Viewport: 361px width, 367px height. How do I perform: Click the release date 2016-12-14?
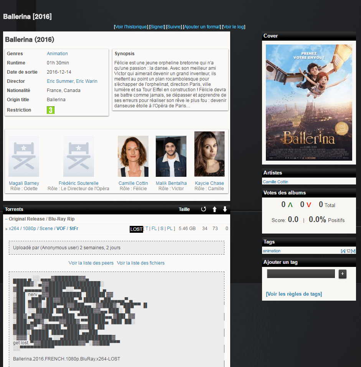59,72
